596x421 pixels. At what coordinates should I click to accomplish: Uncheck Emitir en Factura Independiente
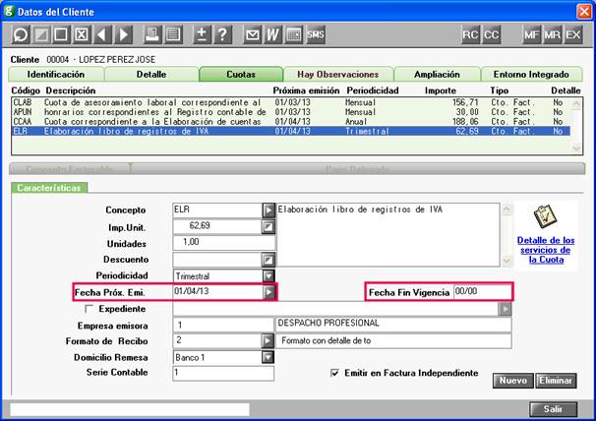[334, 373]
